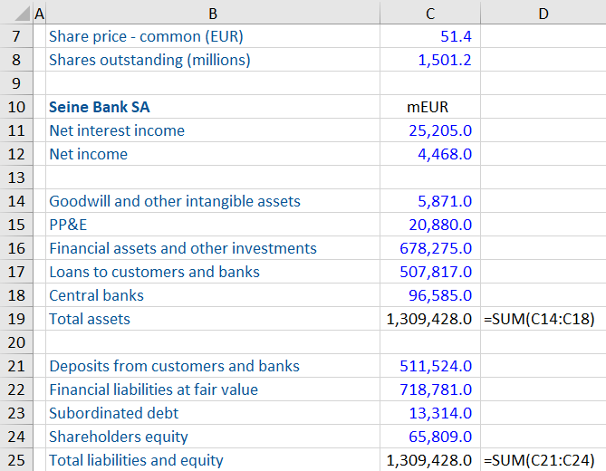This screenshot has width=606, height=471.
Task: Click row 25 header
Action: (x=15, y=460)
